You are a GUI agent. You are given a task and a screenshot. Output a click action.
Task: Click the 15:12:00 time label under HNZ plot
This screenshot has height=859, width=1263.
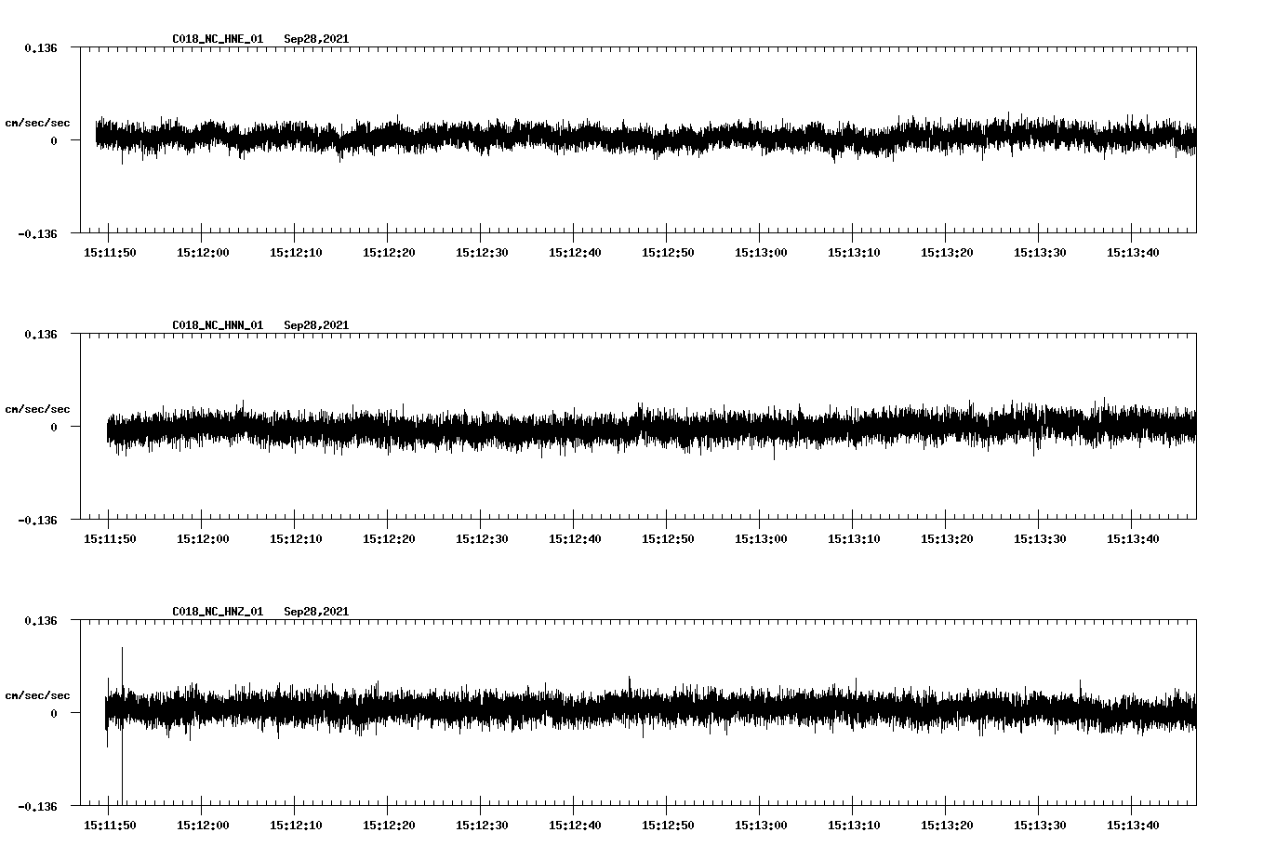click(x=203, y=826)
